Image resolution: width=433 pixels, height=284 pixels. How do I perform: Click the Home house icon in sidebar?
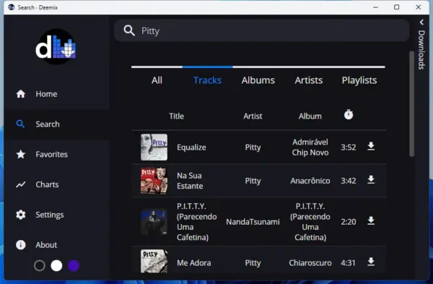(21, 94)
